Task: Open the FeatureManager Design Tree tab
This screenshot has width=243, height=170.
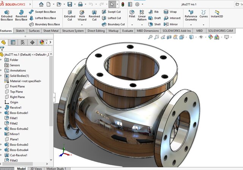Action: (x=3, y=42)
